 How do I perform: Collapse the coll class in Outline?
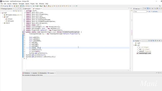point(134,45)
